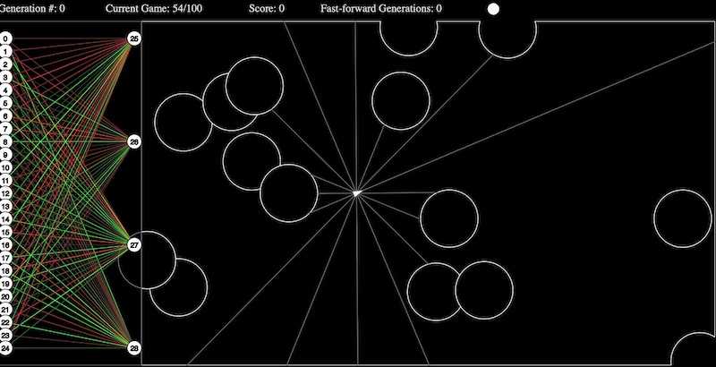716x367 pixels.
Task: Click output node 25
Action: click(134, 39)
